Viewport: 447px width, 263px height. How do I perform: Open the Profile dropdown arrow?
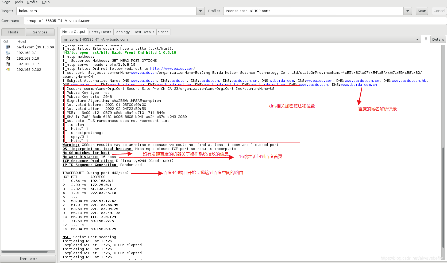pos(407,11)
